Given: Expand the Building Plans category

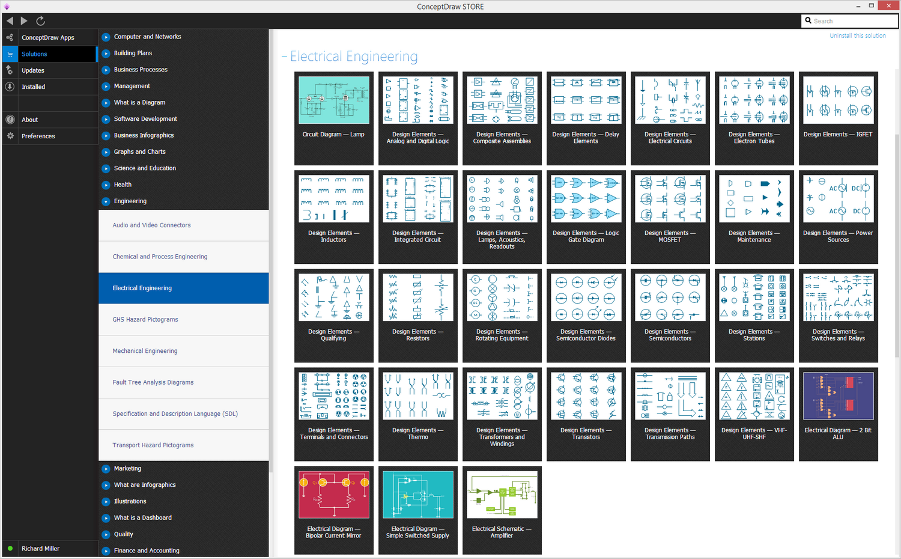Looking at the screenshot, I should point(106,53).
